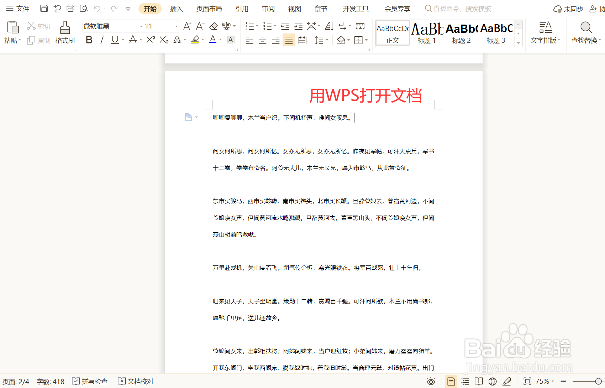Start 文档校对 document proofing
The image size is (605, 388).
pyautogui.click(x=136, y=381)
